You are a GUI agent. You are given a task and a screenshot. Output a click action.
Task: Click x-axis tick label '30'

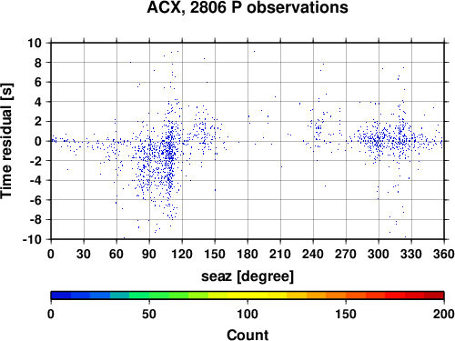[84, 254]
